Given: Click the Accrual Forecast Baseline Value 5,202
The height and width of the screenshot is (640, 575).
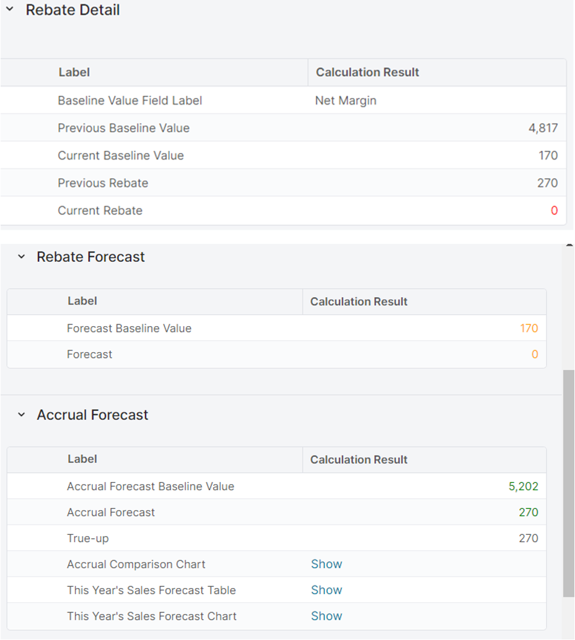Looking at the screenshot, I should pyautogui.click(x=523, y=486).
